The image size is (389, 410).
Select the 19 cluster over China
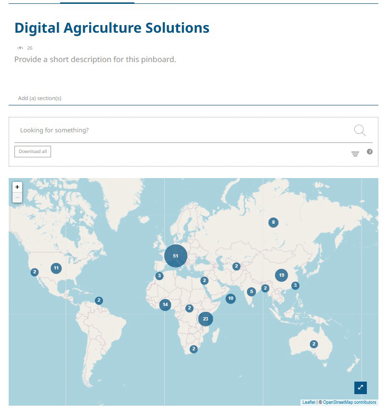coord(282,275)
